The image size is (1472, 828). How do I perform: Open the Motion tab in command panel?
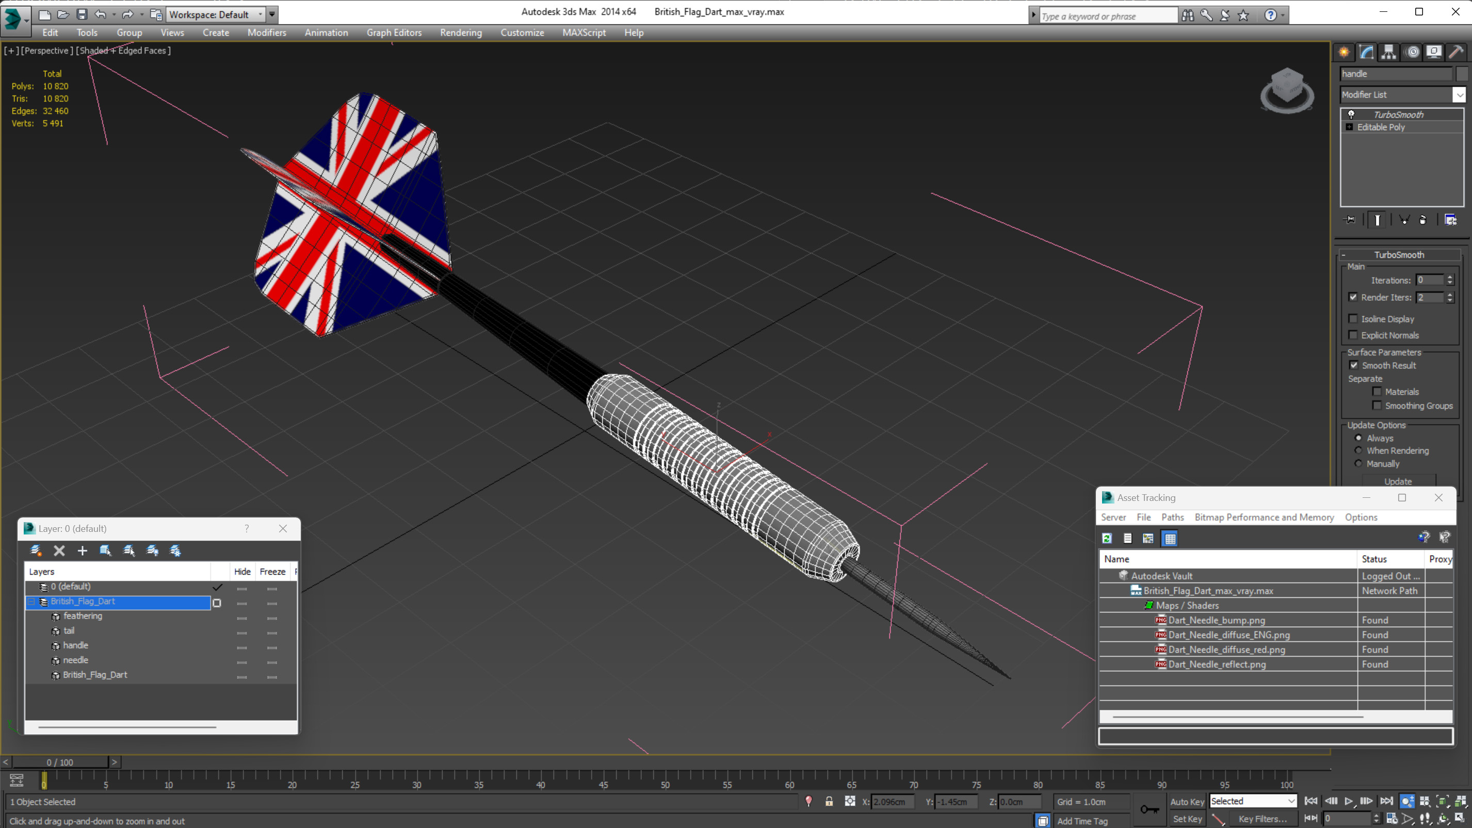pyautogui.click(x=1412, y=52)
